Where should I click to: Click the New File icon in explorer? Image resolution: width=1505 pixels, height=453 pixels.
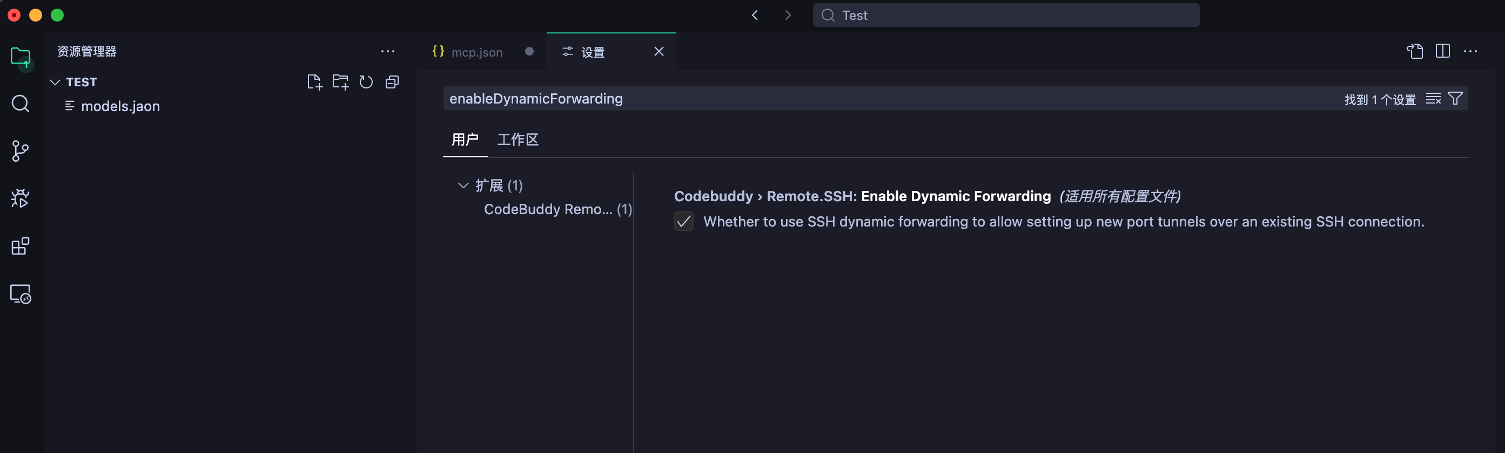coord(314,82)
